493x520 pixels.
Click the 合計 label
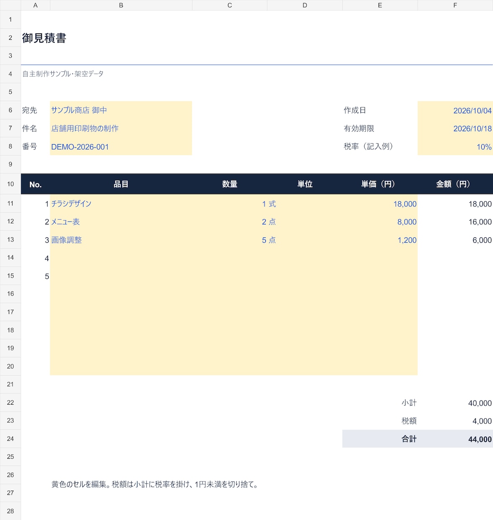(409, 439)
